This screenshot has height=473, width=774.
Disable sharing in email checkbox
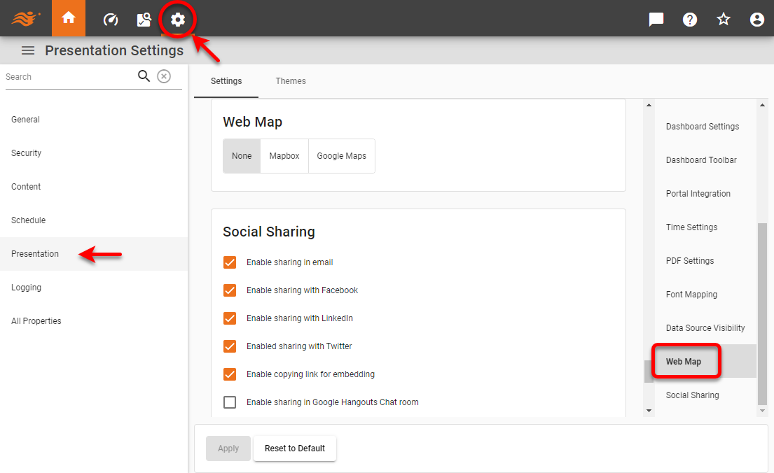click(x=230, y=262)
